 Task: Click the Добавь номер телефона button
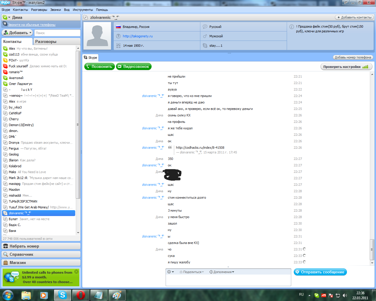coord(353,57)
